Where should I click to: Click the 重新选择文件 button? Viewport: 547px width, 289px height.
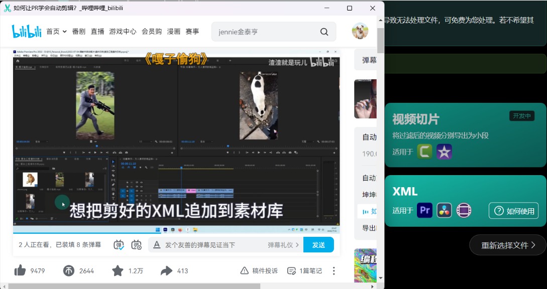pyautogui.click(x=508, y=245)
